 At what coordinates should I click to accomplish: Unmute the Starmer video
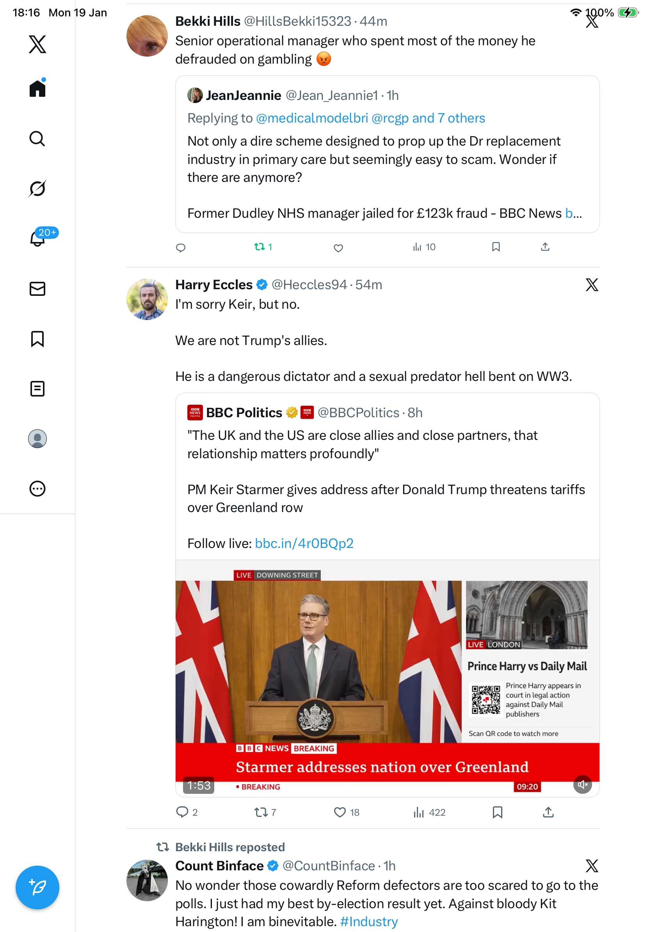click(582, 784)
